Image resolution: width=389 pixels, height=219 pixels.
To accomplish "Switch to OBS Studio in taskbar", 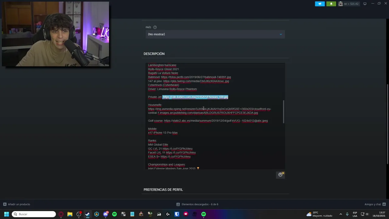I will click(x=79, y=214).
